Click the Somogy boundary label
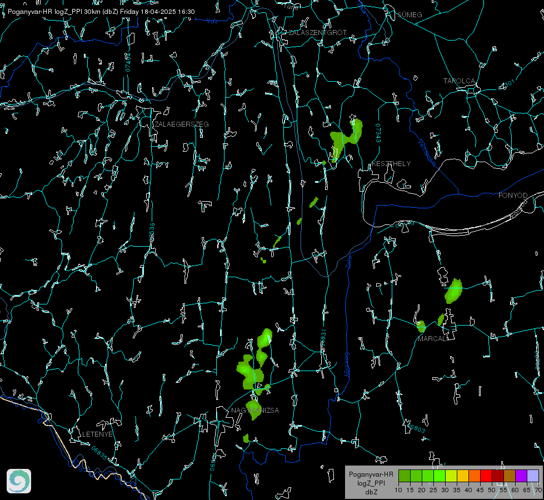The width and height of the screenshot is (544, 500). tap(346, 365)
